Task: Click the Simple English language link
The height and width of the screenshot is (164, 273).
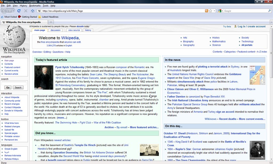Action: [x=11, y=149]
